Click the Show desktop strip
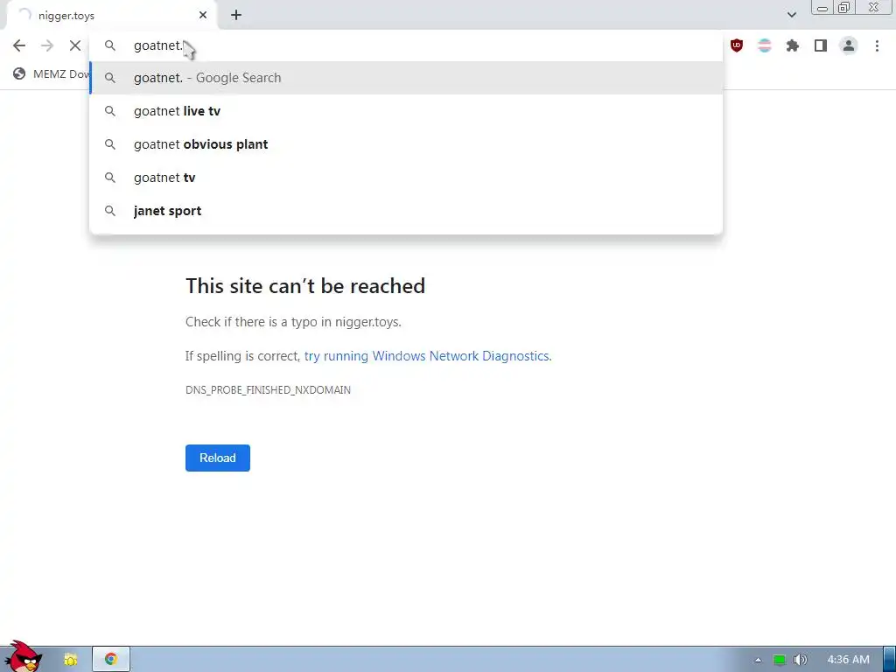This screenshot has width=896, height=672. coord(890,660)
